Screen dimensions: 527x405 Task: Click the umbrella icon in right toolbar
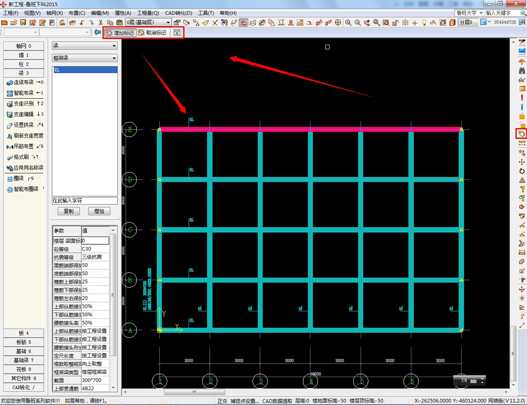522,62
